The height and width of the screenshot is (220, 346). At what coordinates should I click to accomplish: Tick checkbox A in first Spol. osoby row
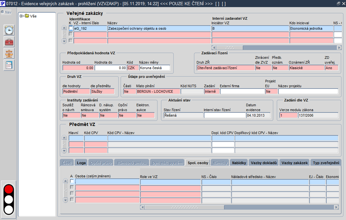tap(72, 181)
